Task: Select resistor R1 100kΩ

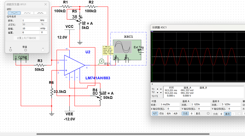Action: click(x=66, y=7)
